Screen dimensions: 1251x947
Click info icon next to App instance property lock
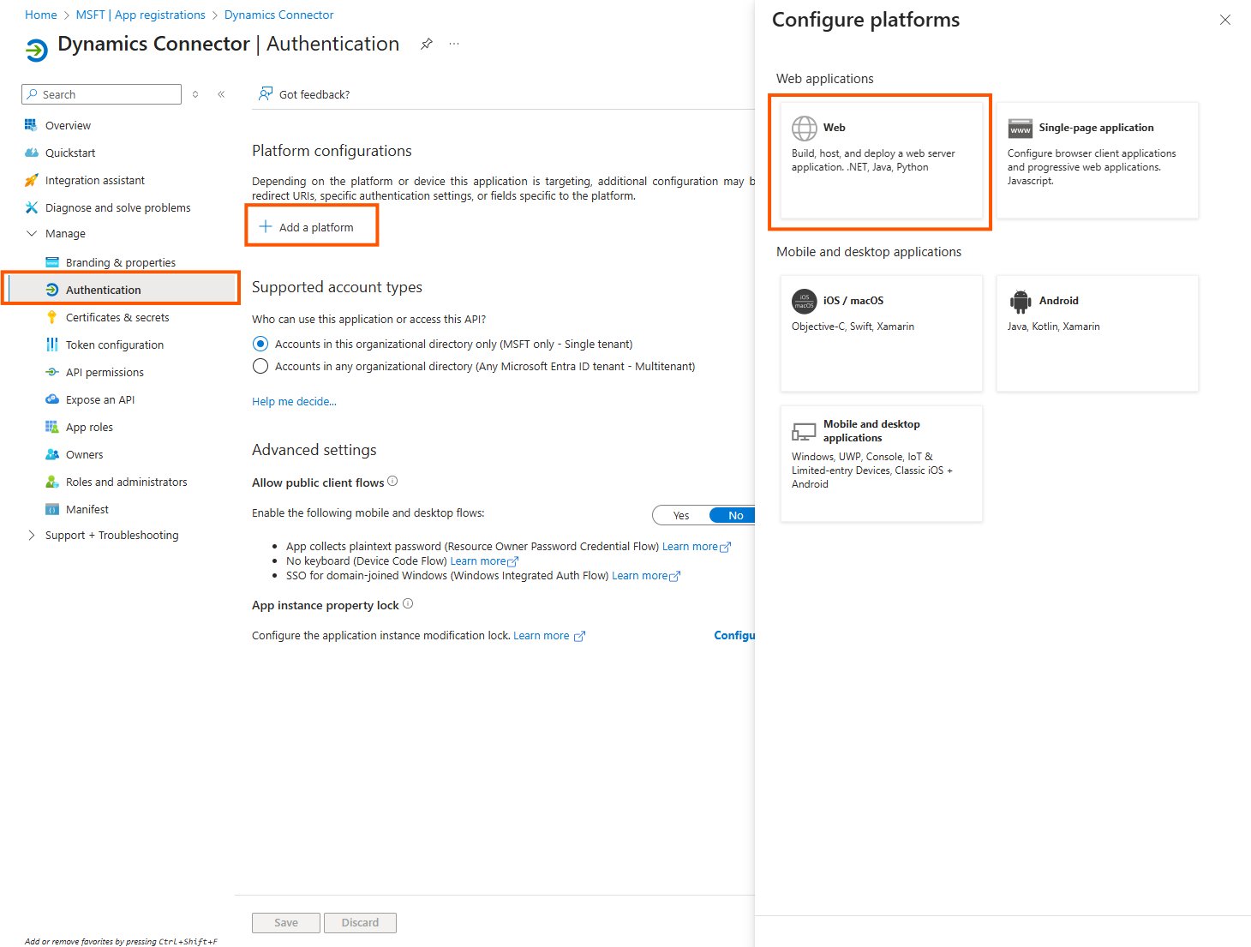coord(408,604)
